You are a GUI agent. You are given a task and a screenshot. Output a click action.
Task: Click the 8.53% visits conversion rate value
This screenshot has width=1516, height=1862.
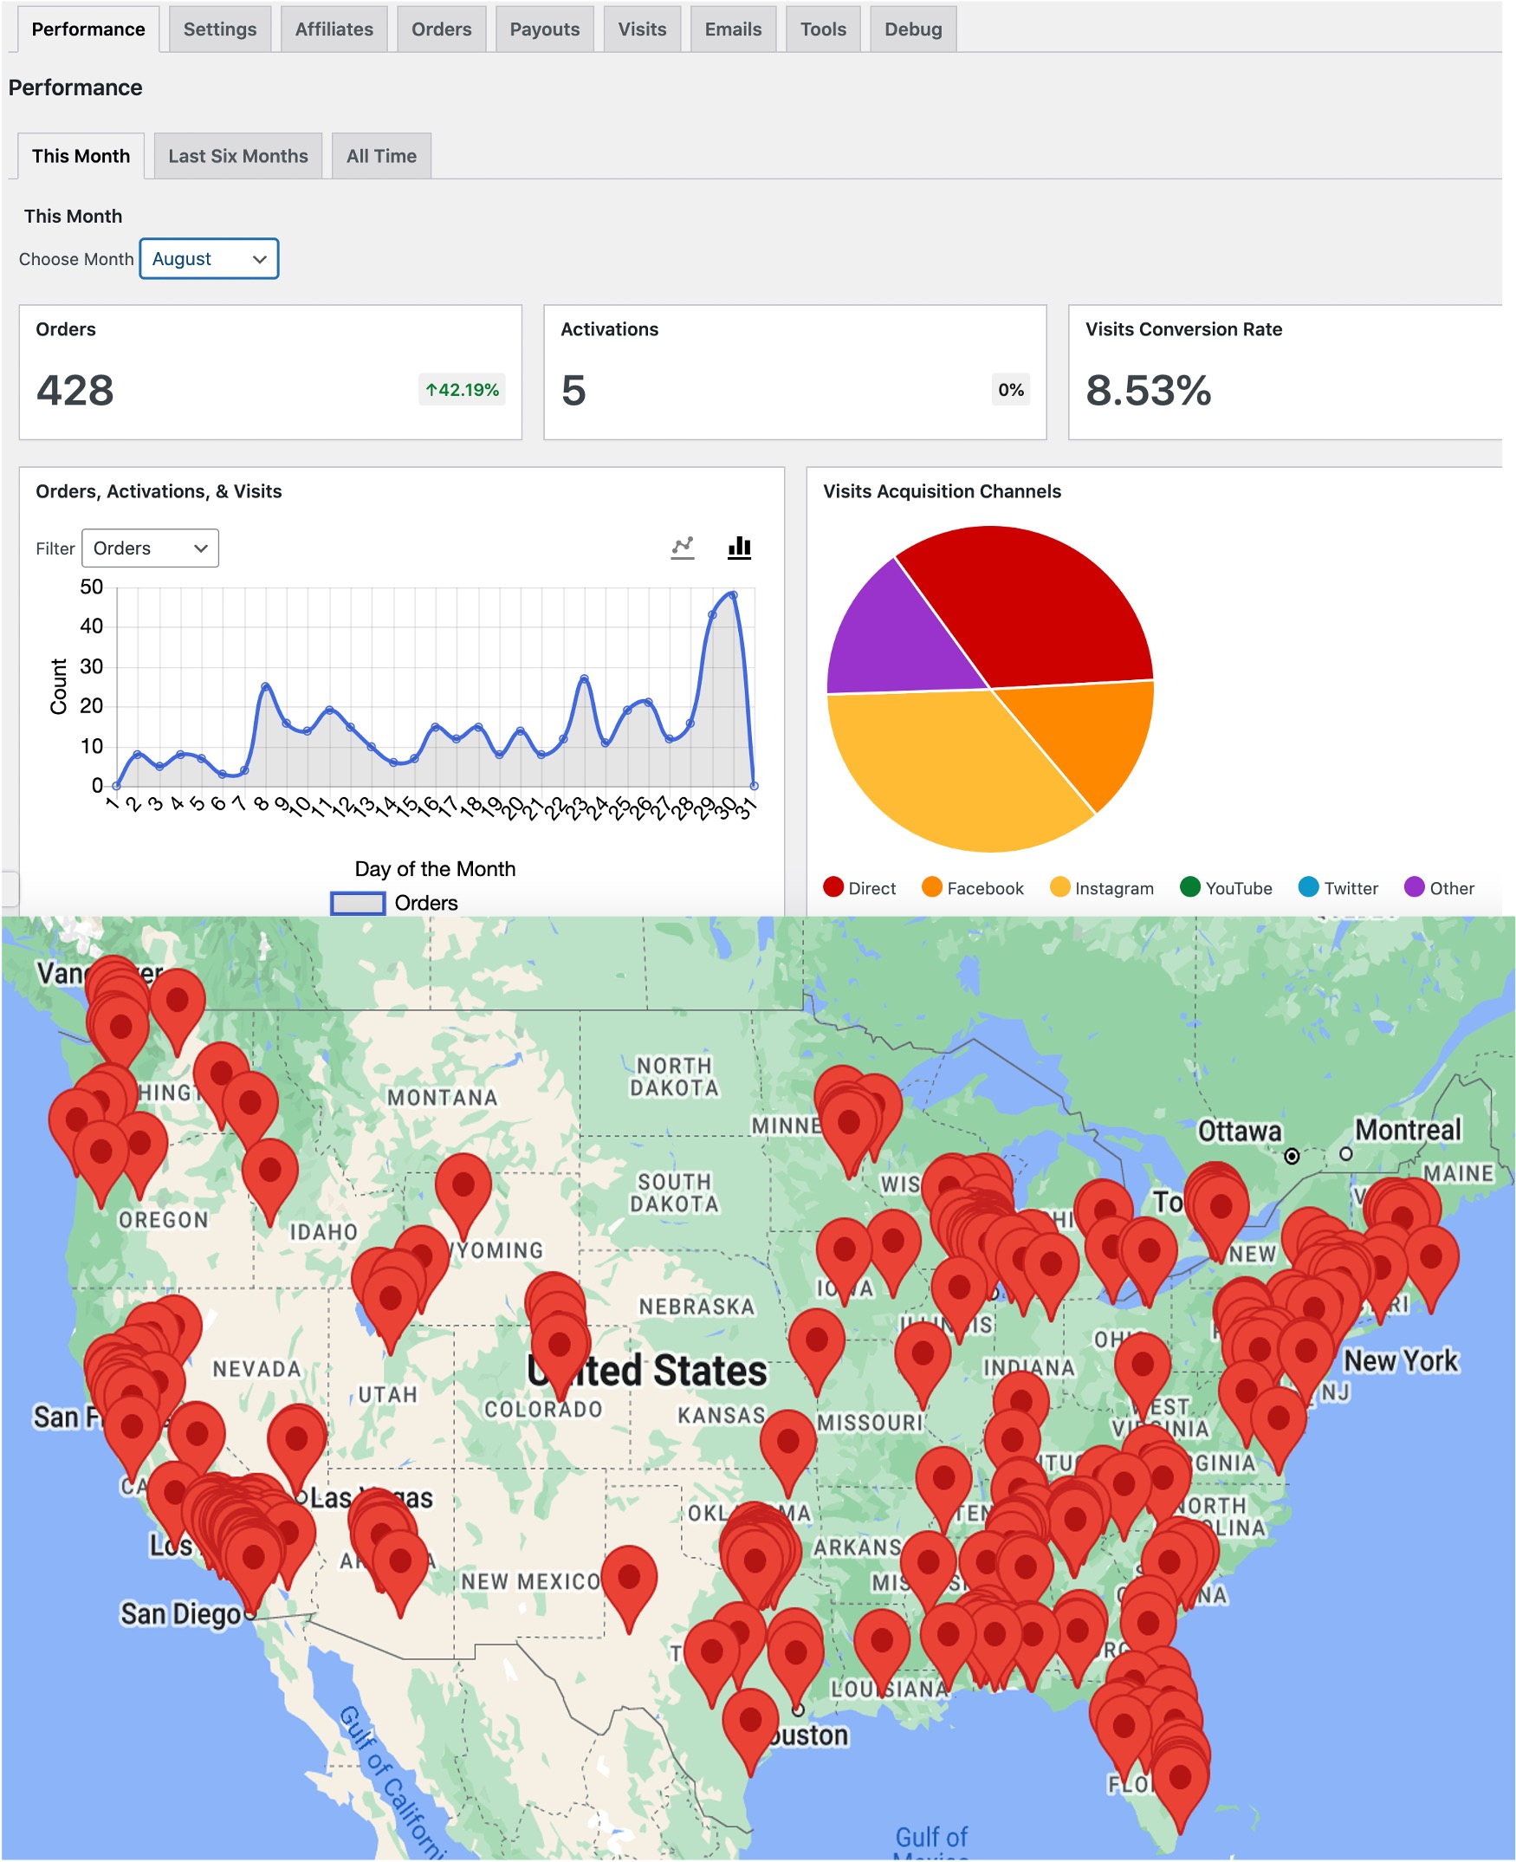[x=1148, y=390]
